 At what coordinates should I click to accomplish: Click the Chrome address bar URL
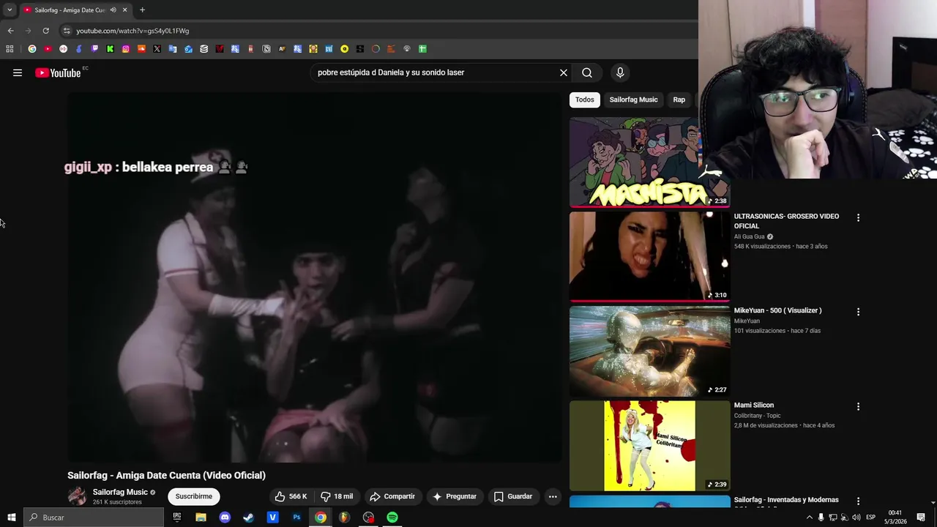(132, 31)
